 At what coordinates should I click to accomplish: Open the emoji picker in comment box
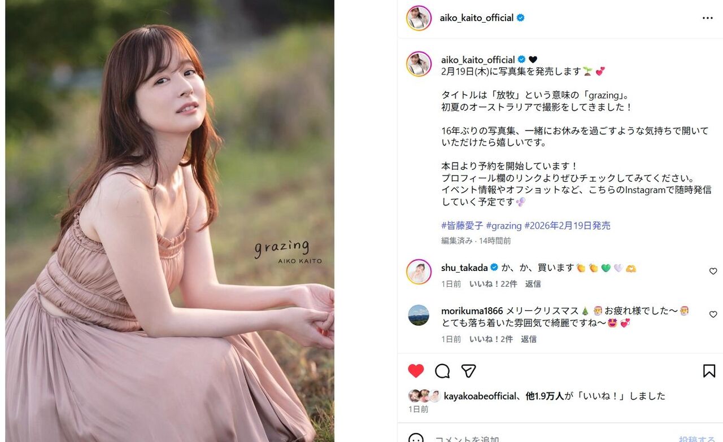pyautogui.click(x=416, y=439)
